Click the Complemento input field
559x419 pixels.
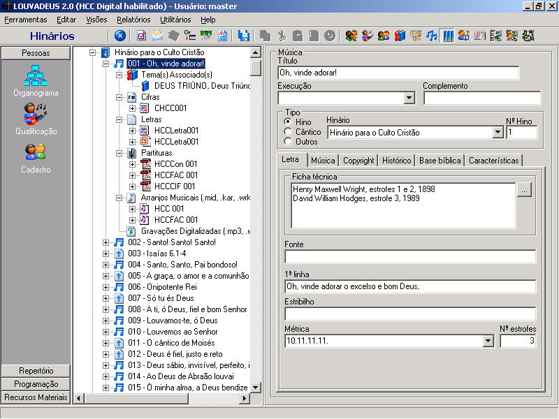[482, 98]
